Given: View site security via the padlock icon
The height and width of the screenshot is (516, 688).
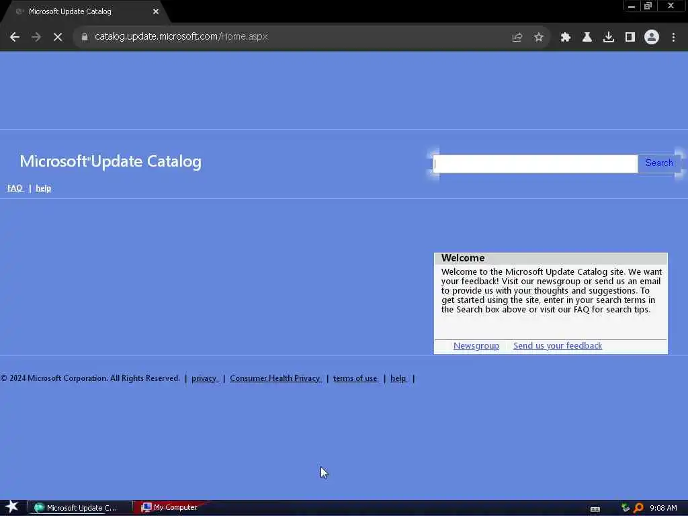Looking at the screenshot, I should (85, 37).
